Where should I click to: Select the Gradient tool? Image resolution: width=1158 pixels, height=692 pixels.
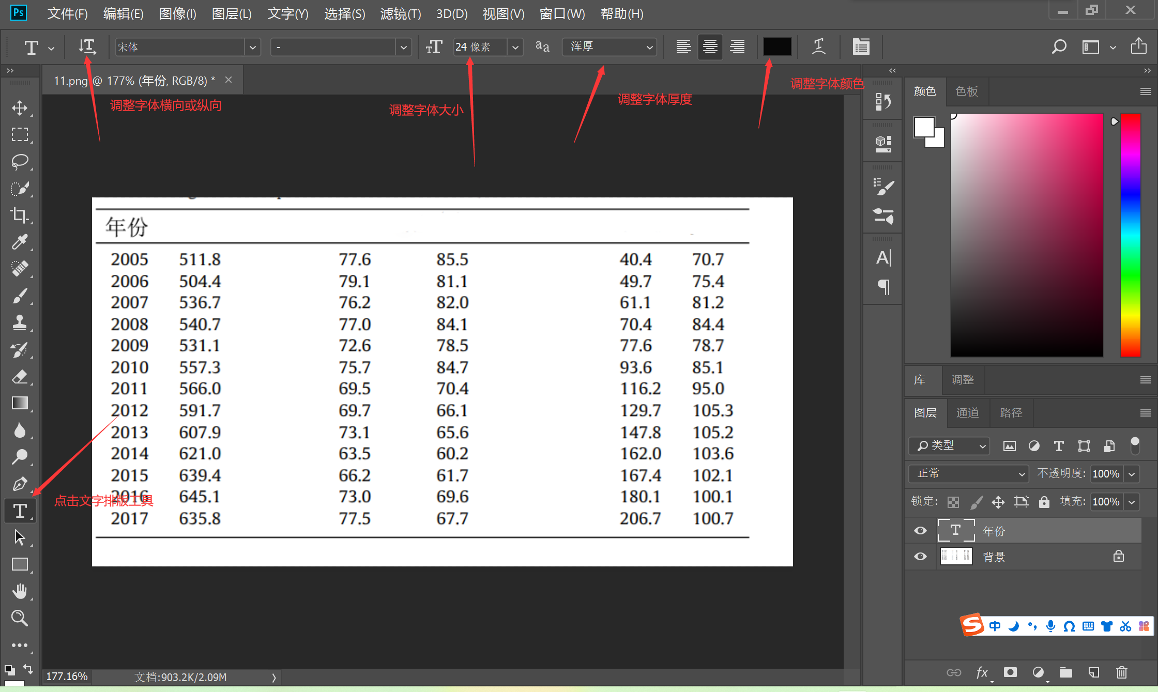(20, 403)
